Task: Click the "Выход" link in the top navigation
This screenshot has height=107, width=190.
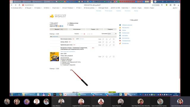Action: click(x=136, y=11)
